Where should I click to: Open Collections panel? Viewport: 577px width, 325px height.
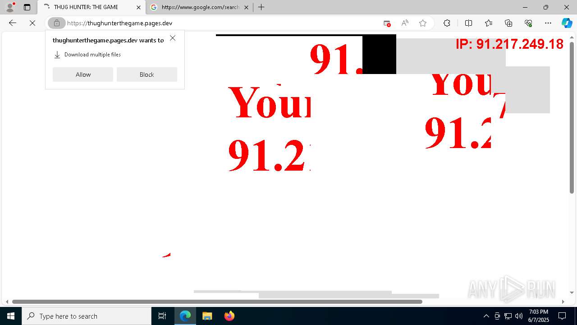coord(508,23)
